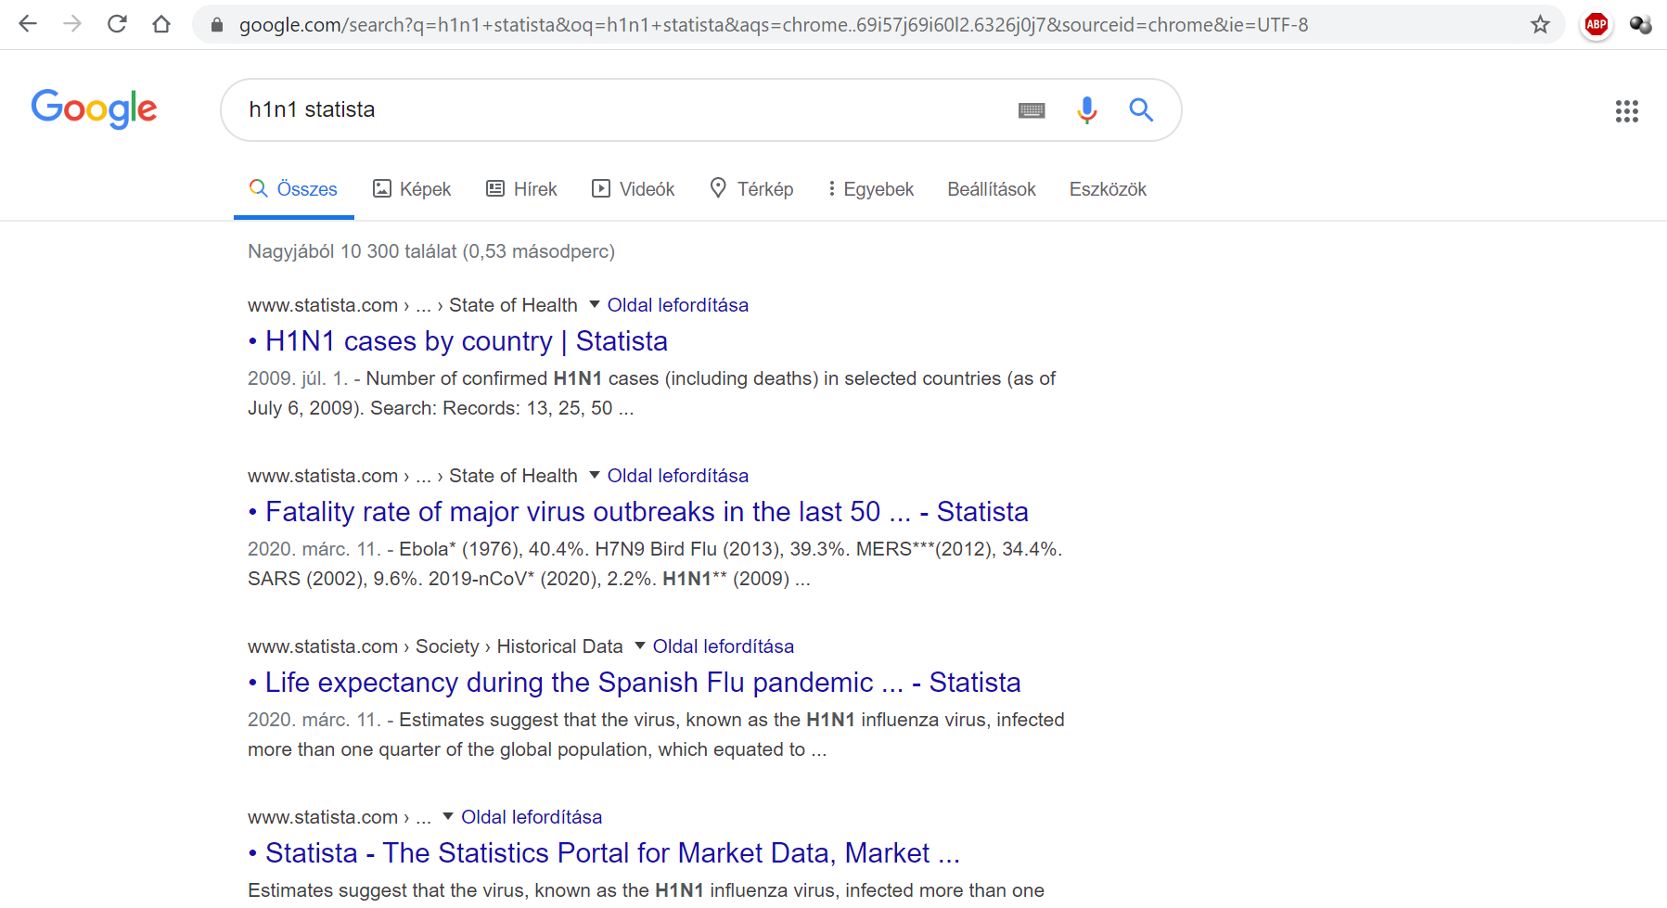Open the dropdown arrow beside Fatality rate result URL
This screenshot has height=908, width=1667.
point(595,475)
